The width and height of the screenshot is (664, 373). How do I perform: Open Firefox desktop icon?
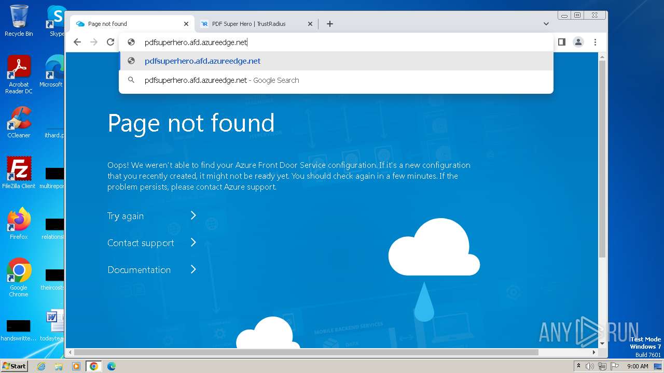[x=19, y=224]
